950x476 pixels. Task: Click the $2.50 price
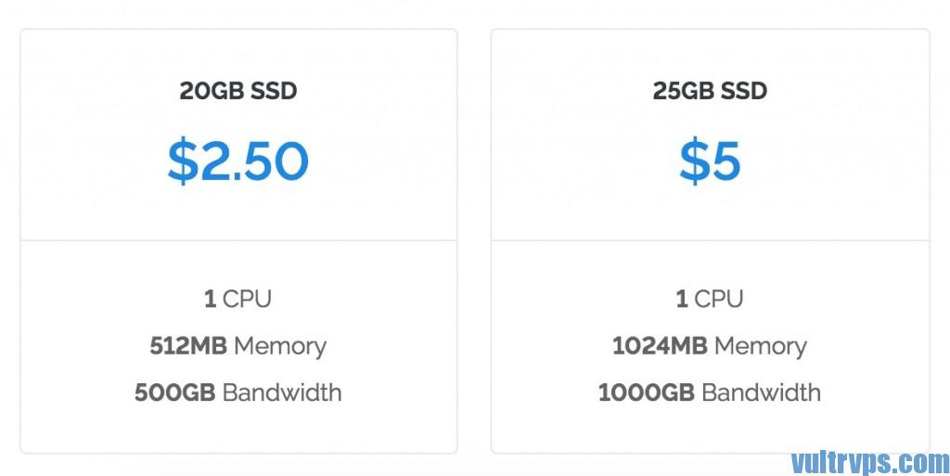(238, 161)
